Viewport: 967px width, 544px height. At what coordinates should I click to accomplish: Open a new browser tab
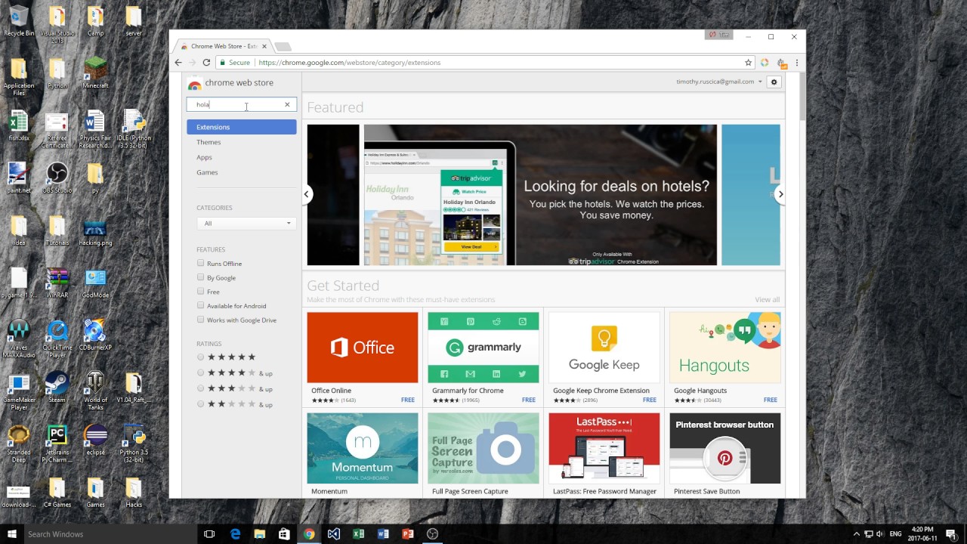tap(283, 47)
